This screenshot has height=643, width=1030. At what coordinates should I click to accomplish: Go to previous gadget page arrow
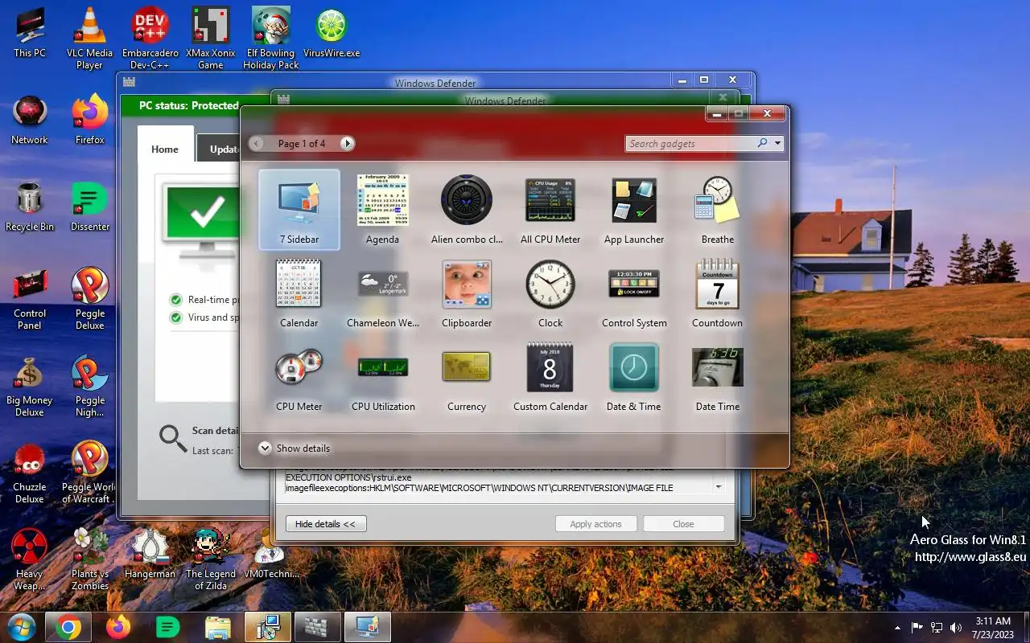click(257, 143)
